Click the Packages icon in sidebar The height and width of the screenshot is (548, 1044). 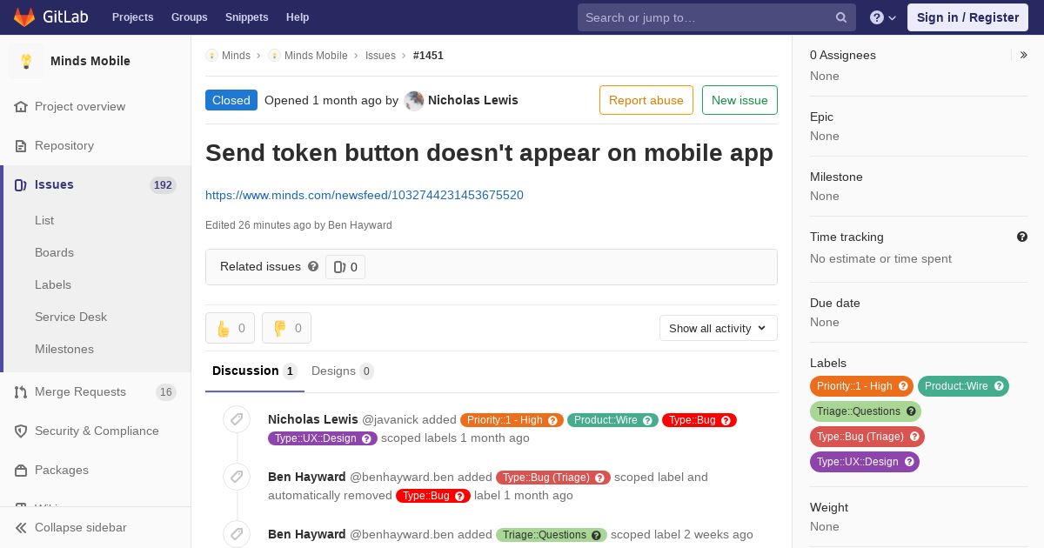tap(21, 470)
